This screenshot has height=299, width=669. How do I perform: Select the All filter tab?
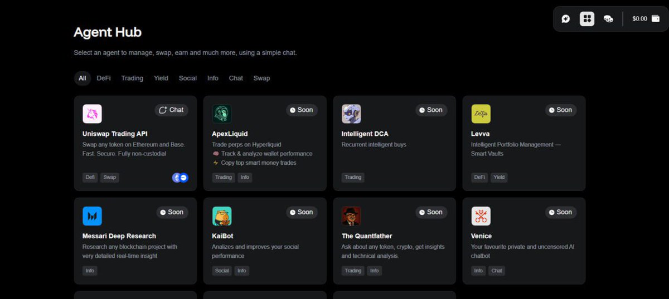pyautogui.click(x=82, y=78)
